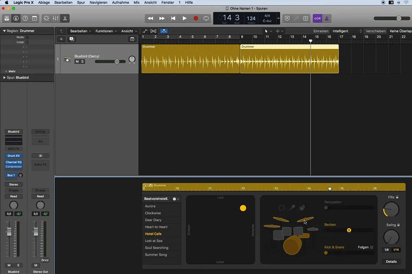Select the Soul Searching beat preset
Image resolution: width=412 pixels, height=274 pixels.
(157, 248)
